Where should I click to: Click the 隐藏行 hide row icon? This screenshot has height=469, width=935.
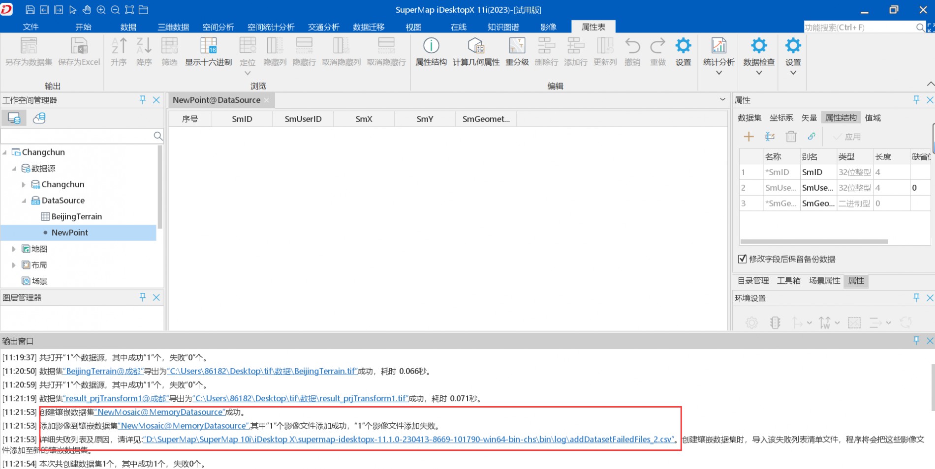click(304, 46)
